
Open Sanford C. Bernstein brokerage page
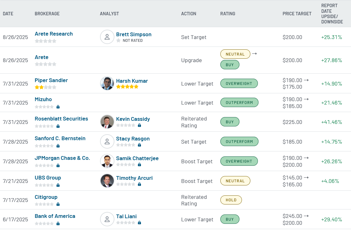point(60,138)
